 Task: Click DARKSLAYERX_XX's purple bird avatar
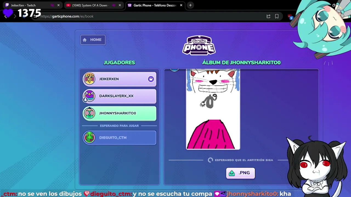point(89,96)
